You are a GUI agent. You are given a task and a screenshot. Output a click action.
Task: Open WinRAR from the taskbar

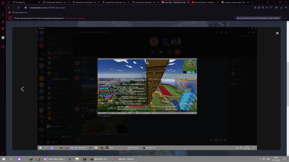tap(38, 159)
